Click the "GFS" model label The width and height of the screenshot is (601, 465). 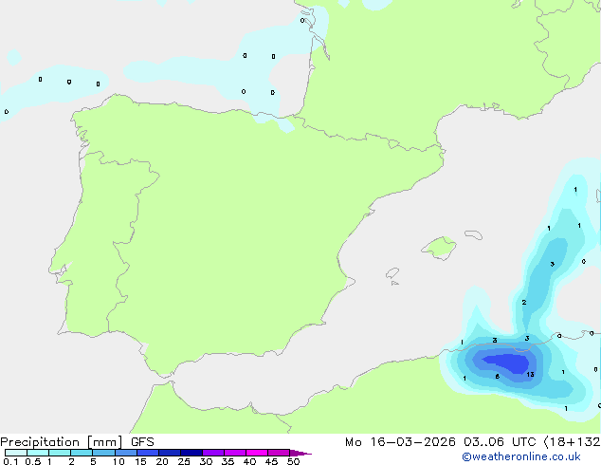[142, 442]
